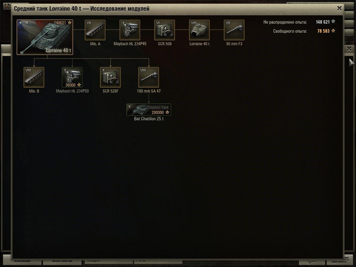Screen dimensions: 356x267
Task: Close the background window with X
Action: [349, 49]
